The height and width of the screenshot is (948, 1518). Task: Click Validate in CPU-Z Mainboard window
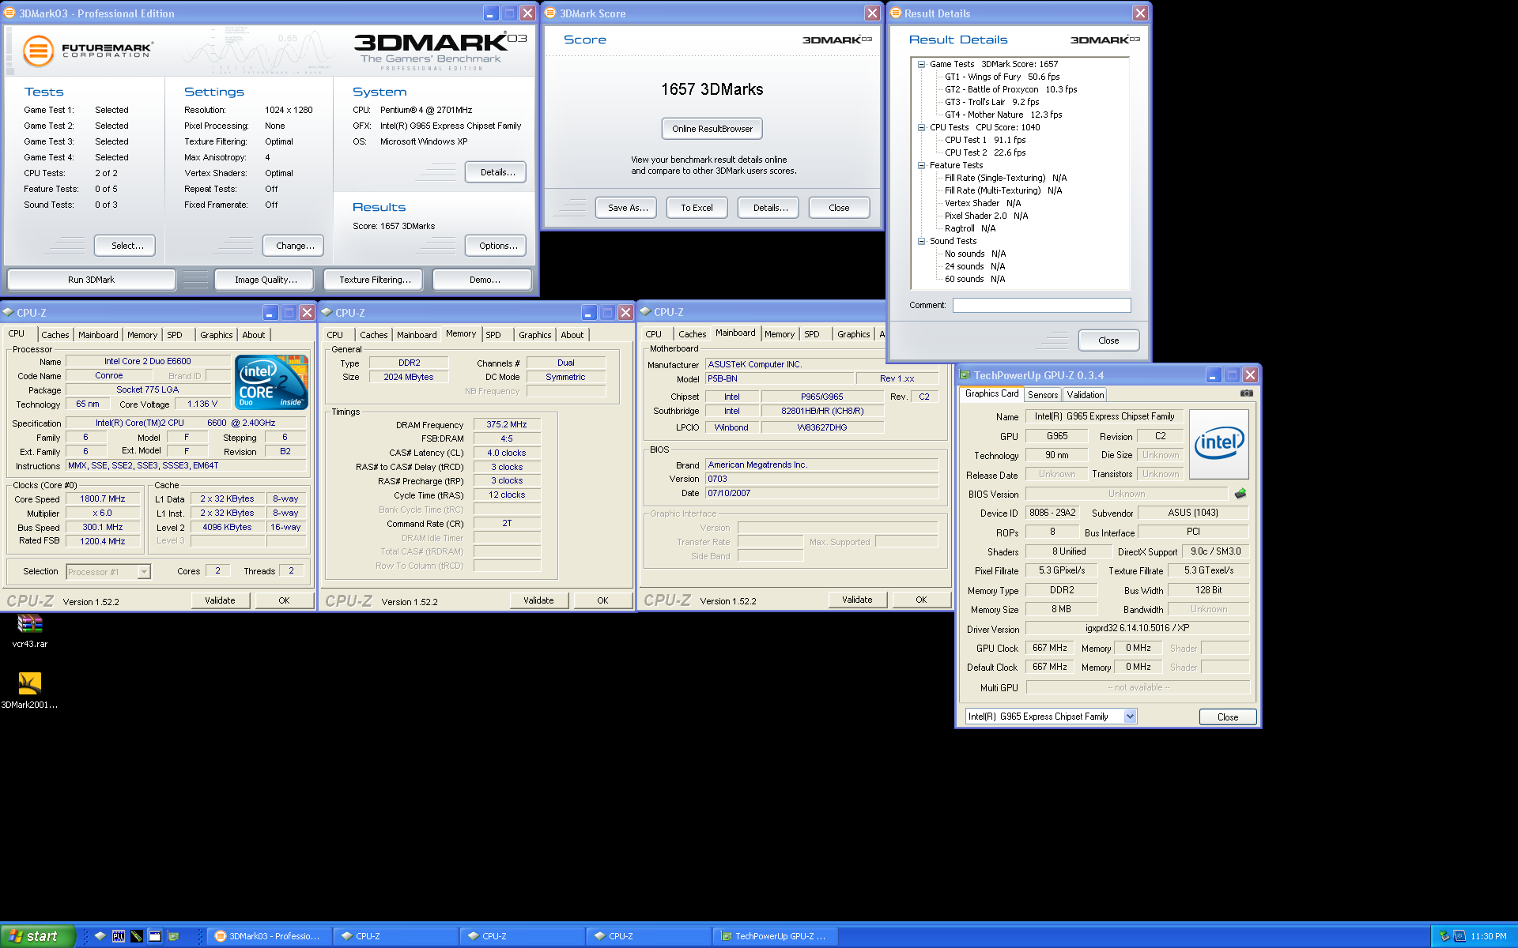point(857,600)
